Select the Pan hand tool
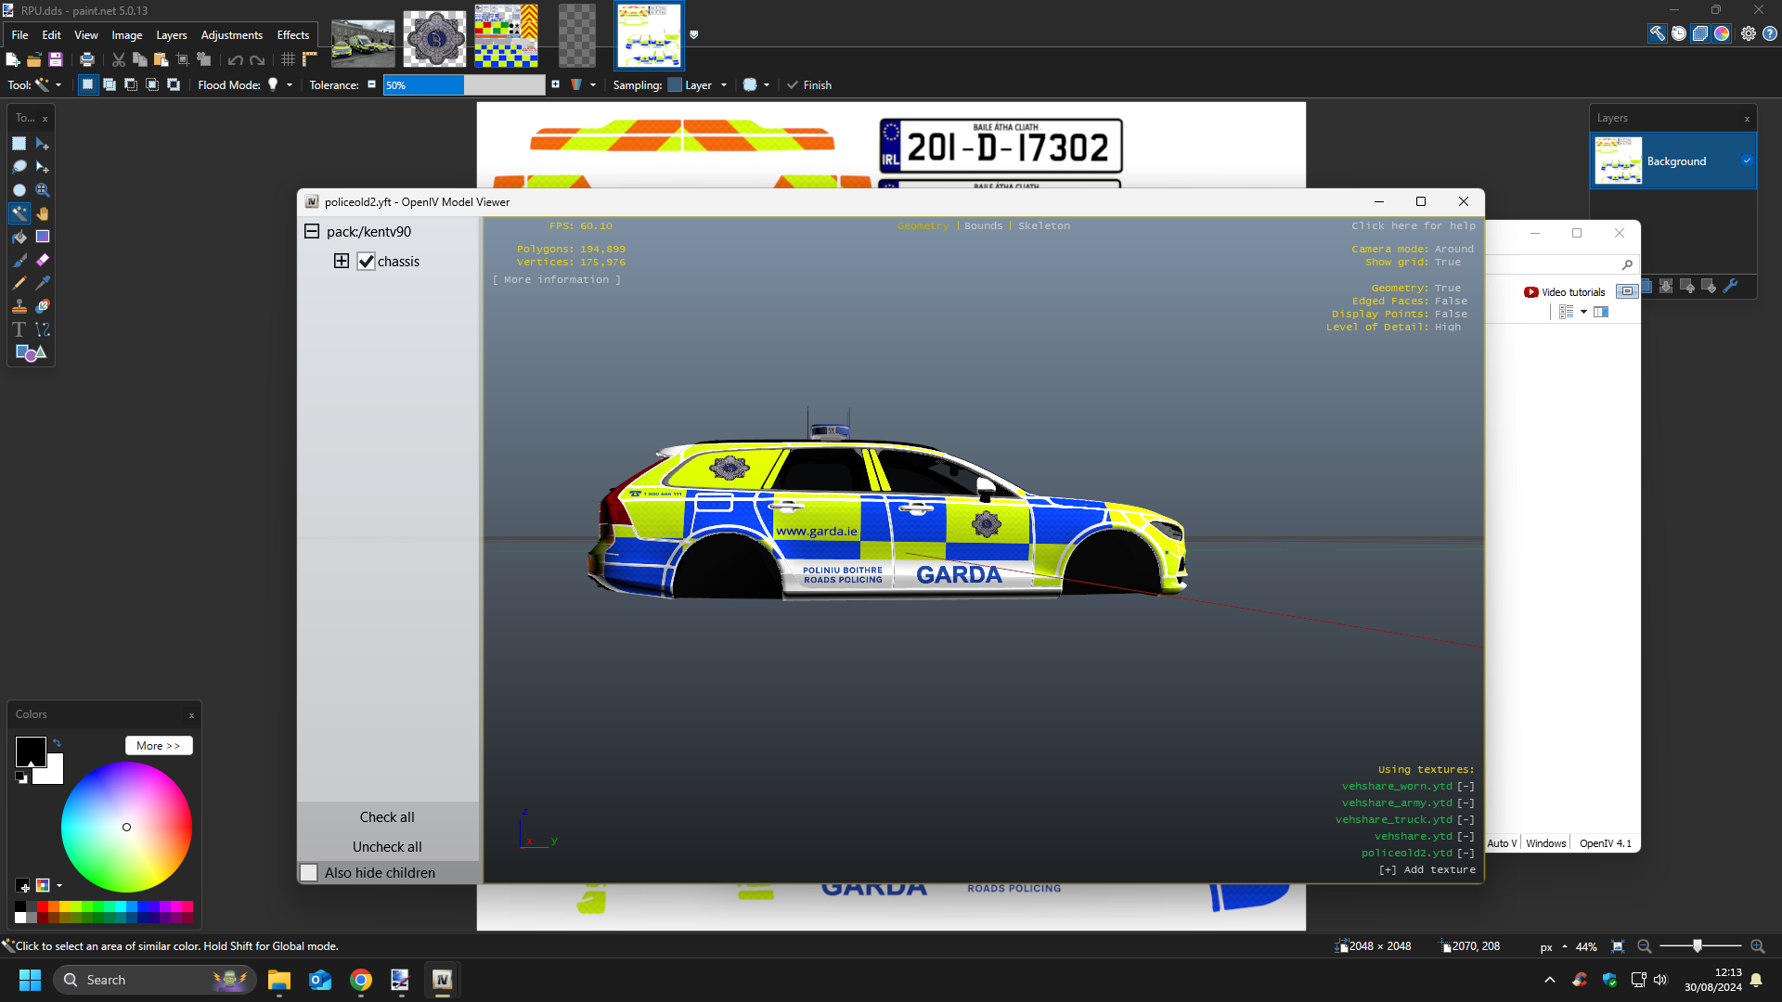This screenshot has height=1002, width=1782. (43, 213)
